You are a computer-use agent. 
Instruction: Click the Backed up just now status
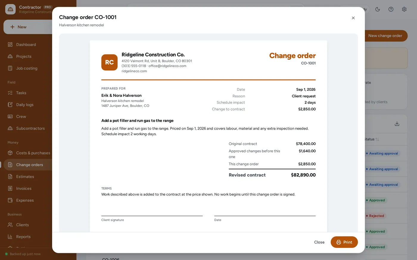pos(23,254)
